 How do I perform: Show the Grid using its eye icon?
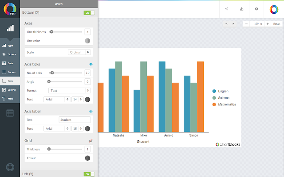click(91, 141)
